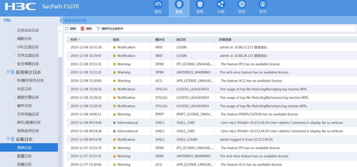Open 配置日志 in navigation tree
The width and height of the screenshot is (357, 167).
(x=24, y=156)
